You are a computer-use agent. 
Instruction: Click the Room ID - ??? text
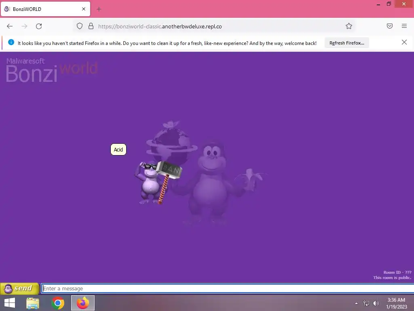[x=397, y=272]
